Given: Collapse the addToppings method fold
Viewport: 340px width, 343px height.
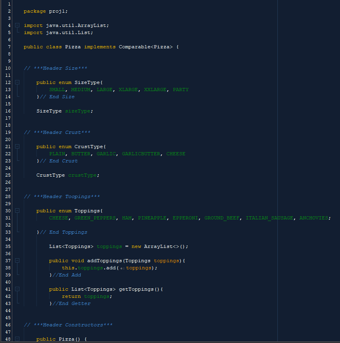Looking at the screenshot, I should coord(17,260).
